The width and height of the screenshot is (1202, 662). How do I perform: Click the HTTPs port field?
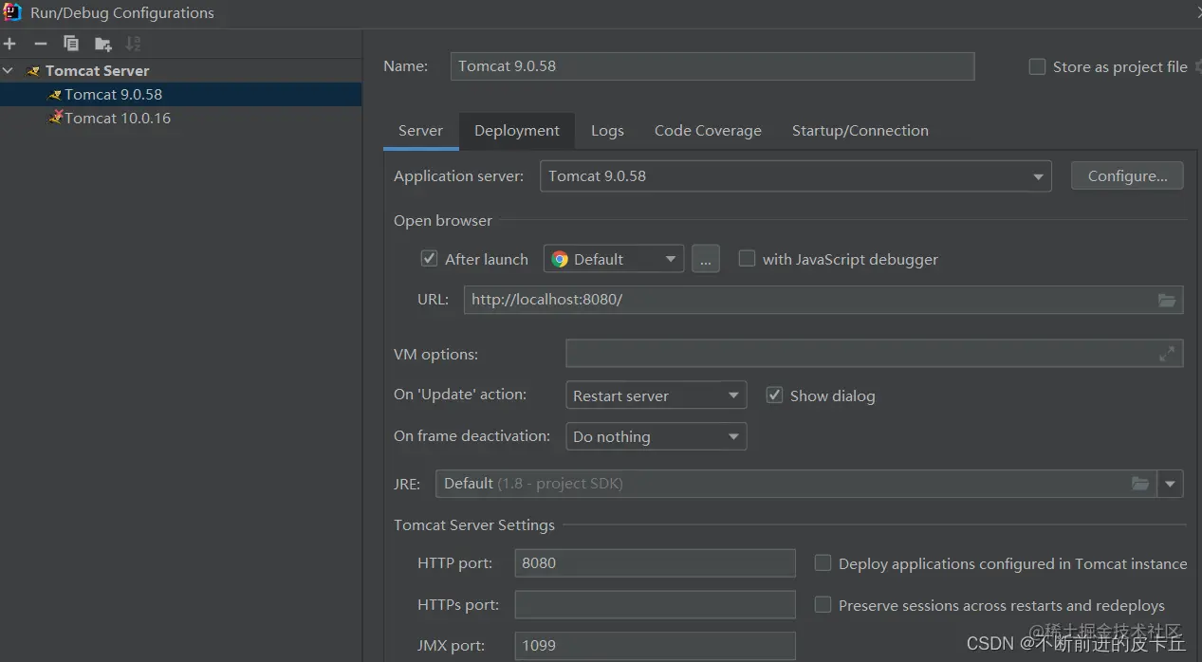(655, 605)
